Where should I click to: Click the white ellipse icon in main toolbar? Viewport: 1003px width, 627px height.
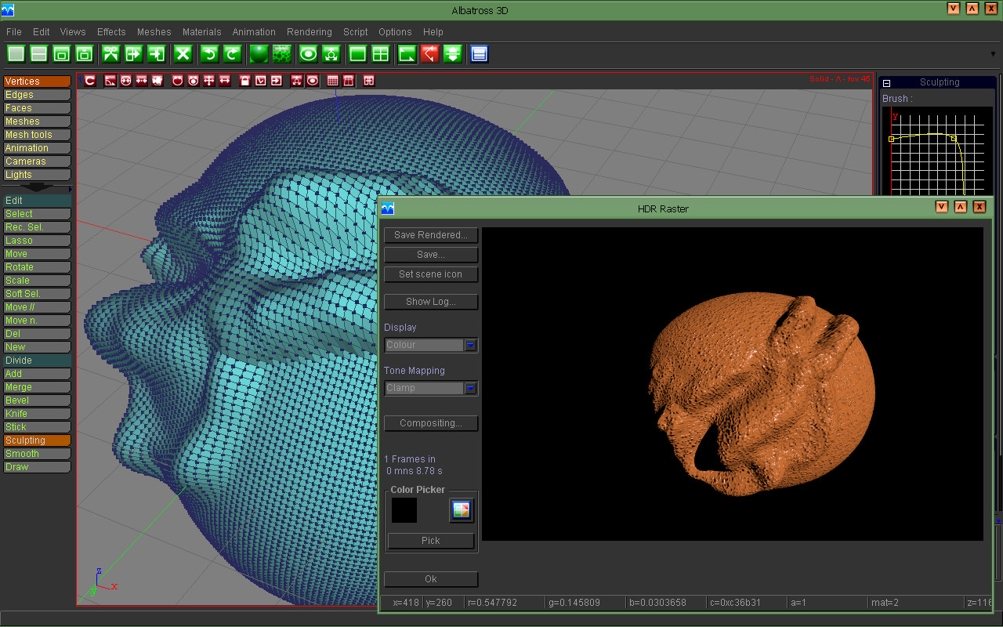tap(308, 54)
